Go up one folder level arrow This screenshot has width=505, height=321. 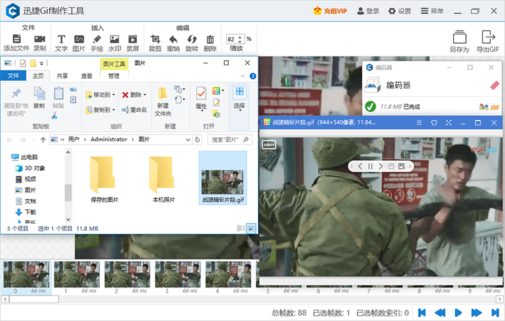(x=43, y=139)
